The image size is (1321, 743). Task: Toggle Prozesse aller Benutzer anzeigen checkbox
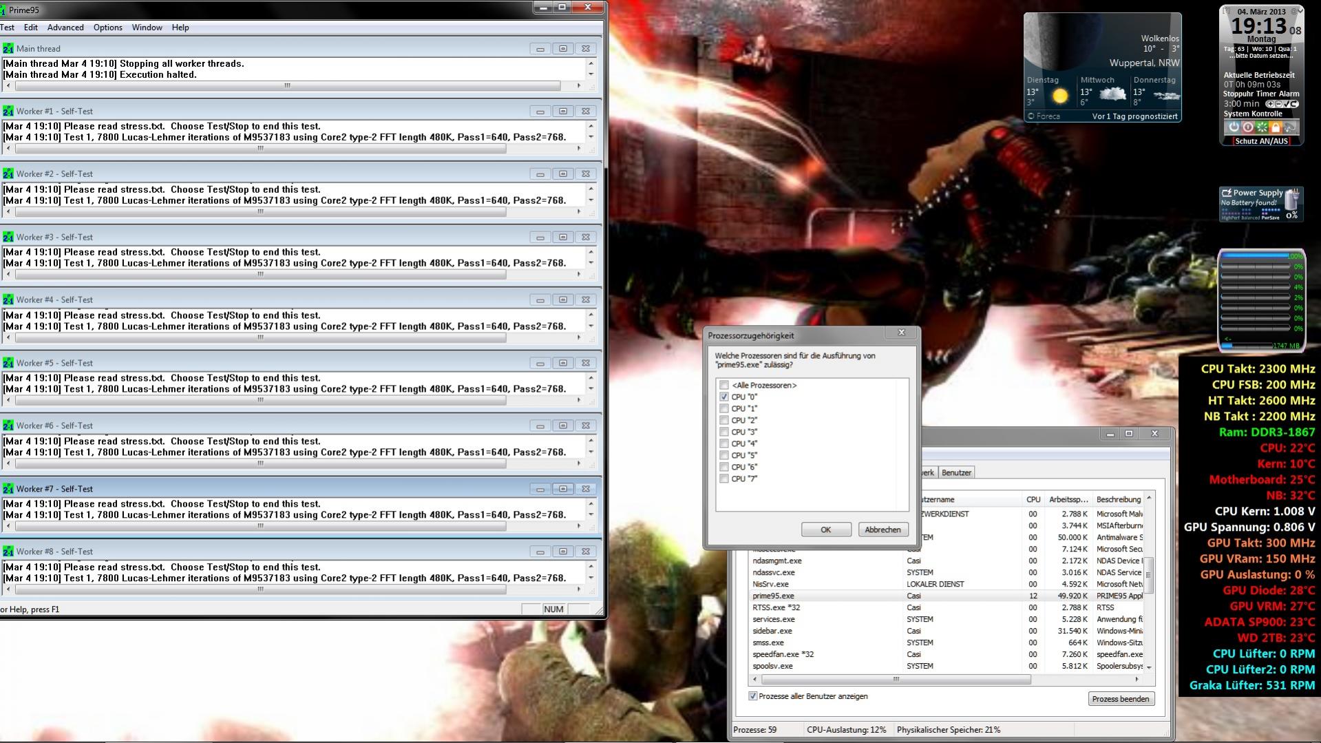coord(752,696)
